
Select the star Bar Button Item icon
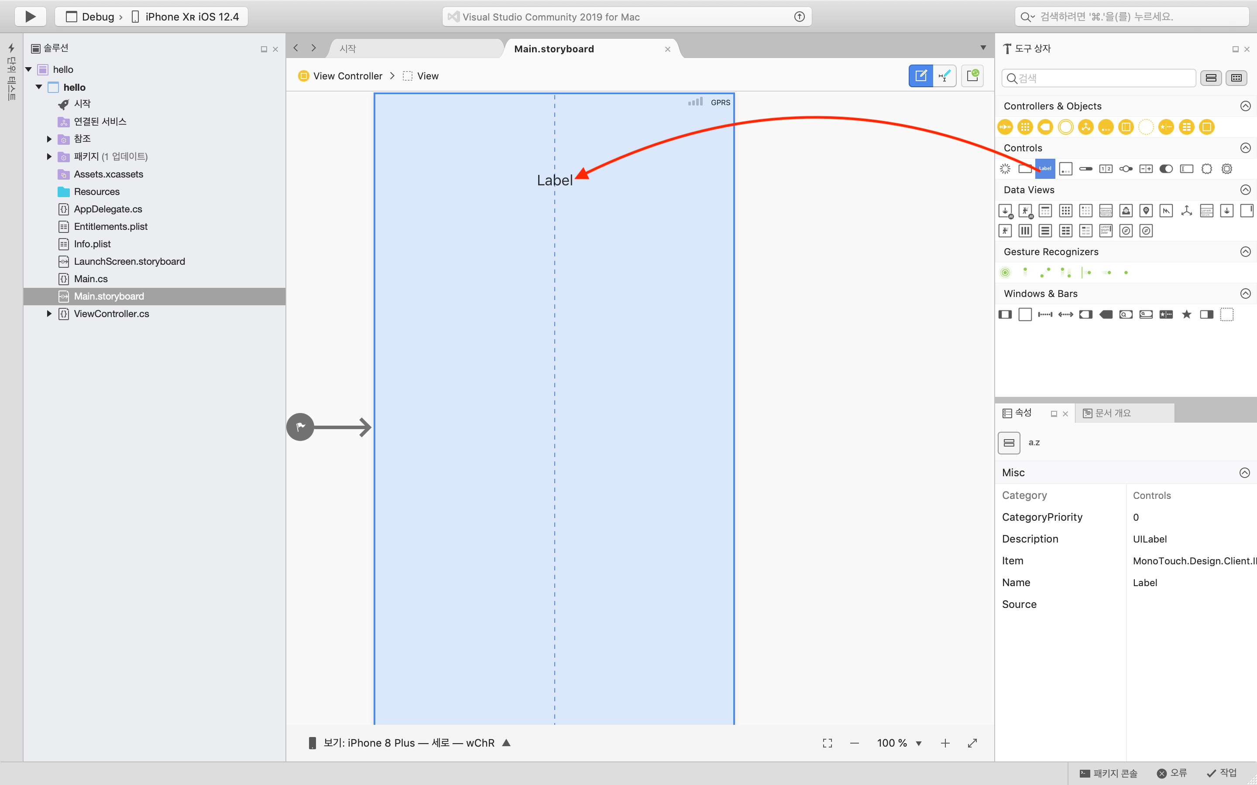pyautogui.click(x=1186, y=314)
